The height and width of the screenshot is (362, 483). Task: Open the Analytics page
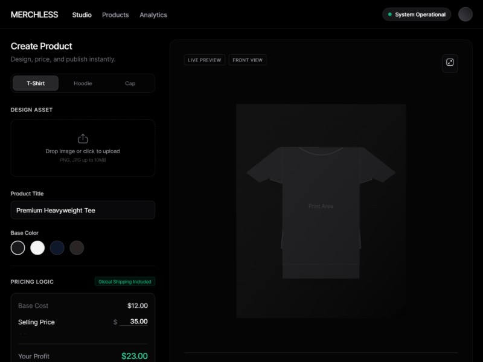pyautogui.click(x=153, y=14)
